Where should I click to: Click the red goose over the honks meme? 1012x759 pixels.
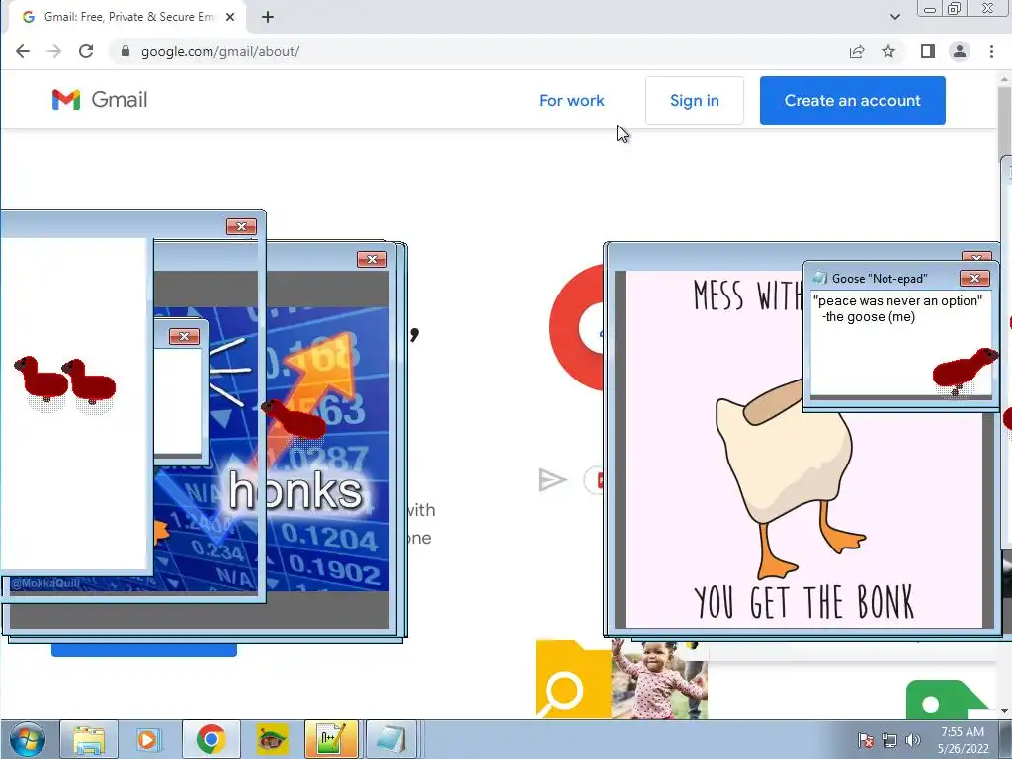[x=294, y=419]
